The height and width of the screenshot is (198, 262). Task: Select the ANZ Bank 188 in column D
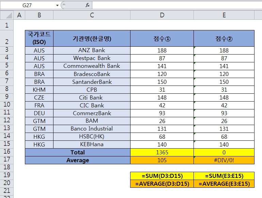click(x=162, y=50)
